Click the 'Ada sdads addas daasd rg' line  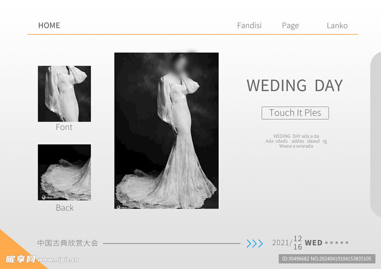(x=296, y=141)
